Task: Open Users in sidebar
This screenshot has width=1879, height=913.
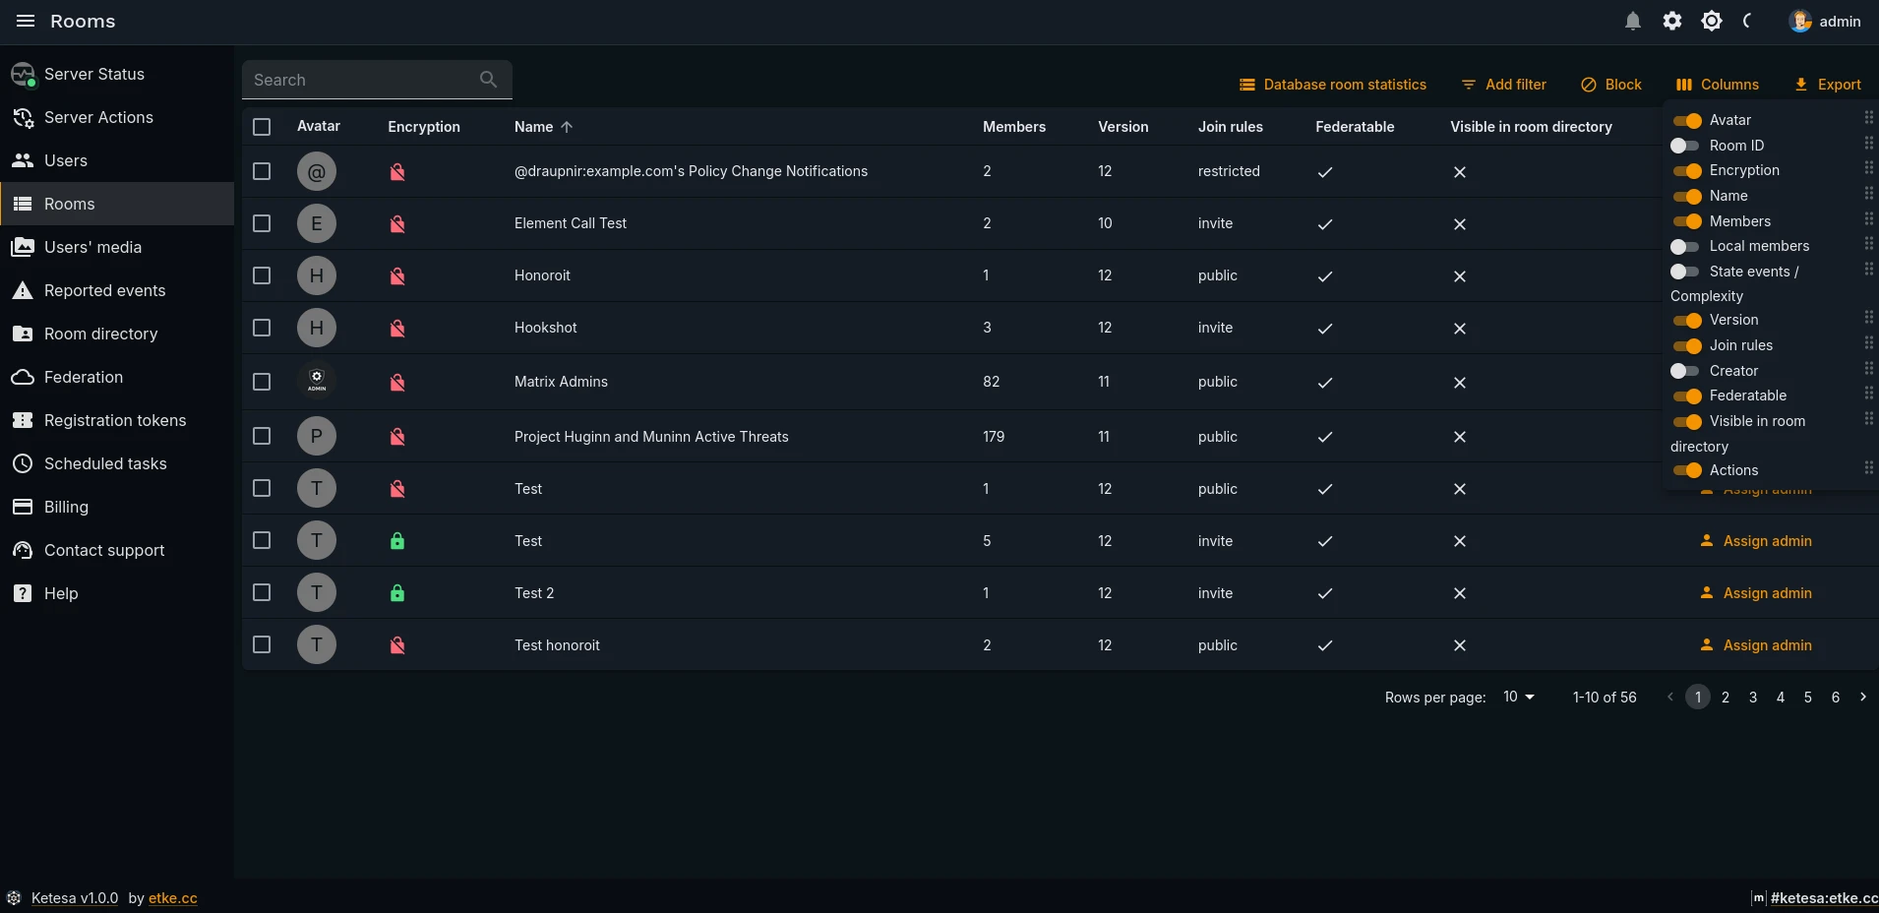Action: point(117,160)
